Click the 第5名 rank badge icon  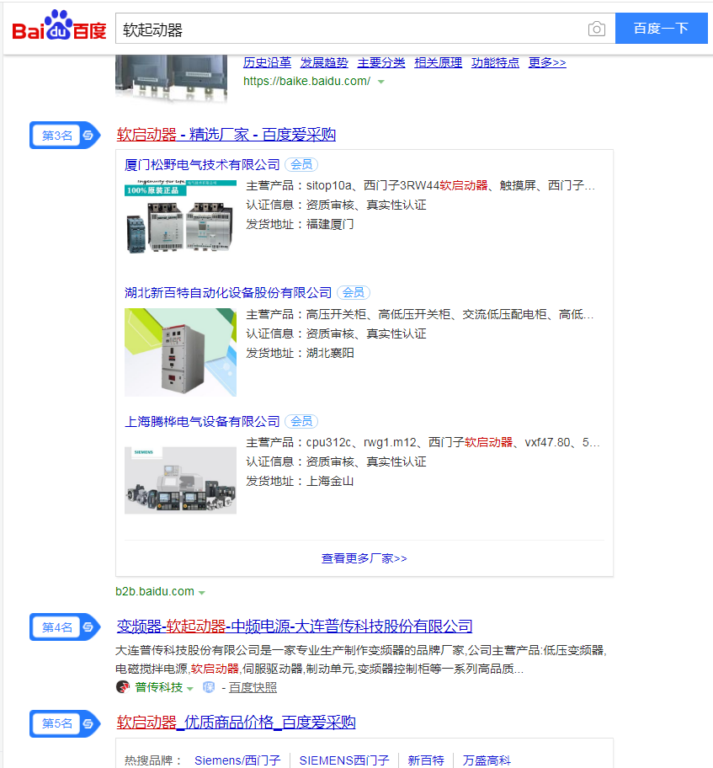point(65,723)
